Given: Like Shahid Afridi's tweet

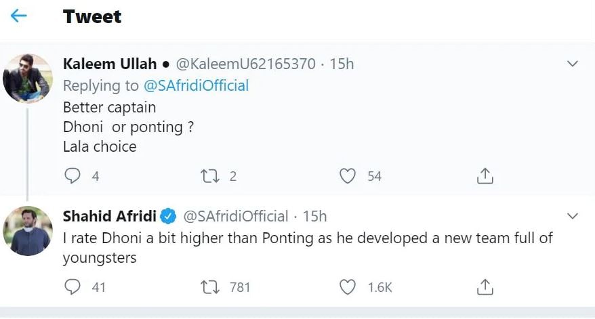Looking at the screenshot, I should 348,287.
